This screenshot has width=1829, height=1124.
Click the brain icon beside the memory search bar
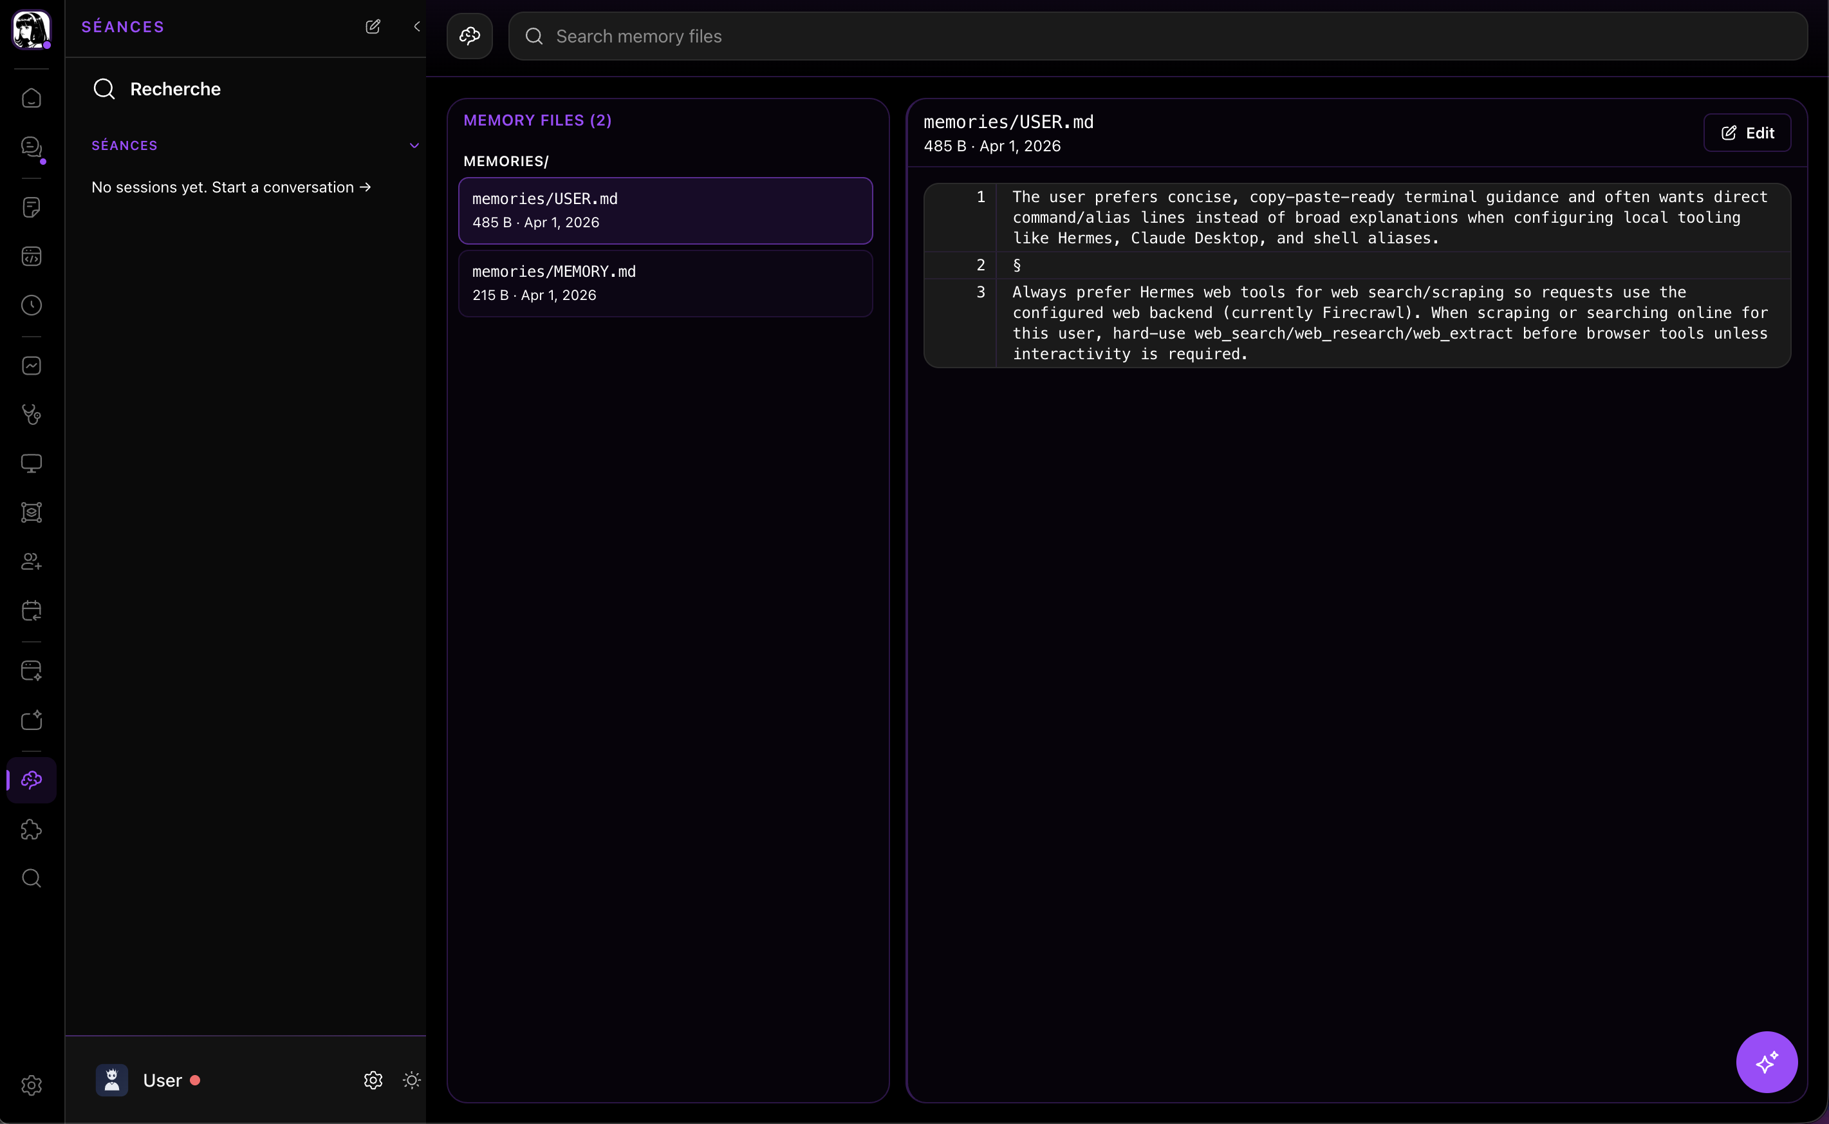[470, 35]
